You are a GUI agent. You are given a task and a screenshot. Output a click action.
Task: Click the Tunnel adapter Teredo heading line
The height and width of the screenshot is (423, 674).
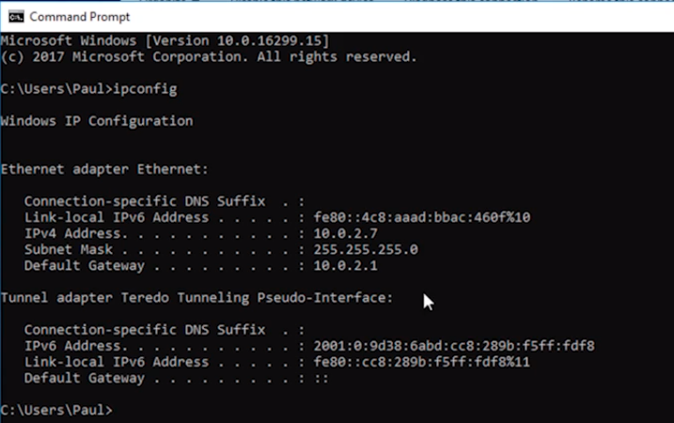[x=196, y=297]
